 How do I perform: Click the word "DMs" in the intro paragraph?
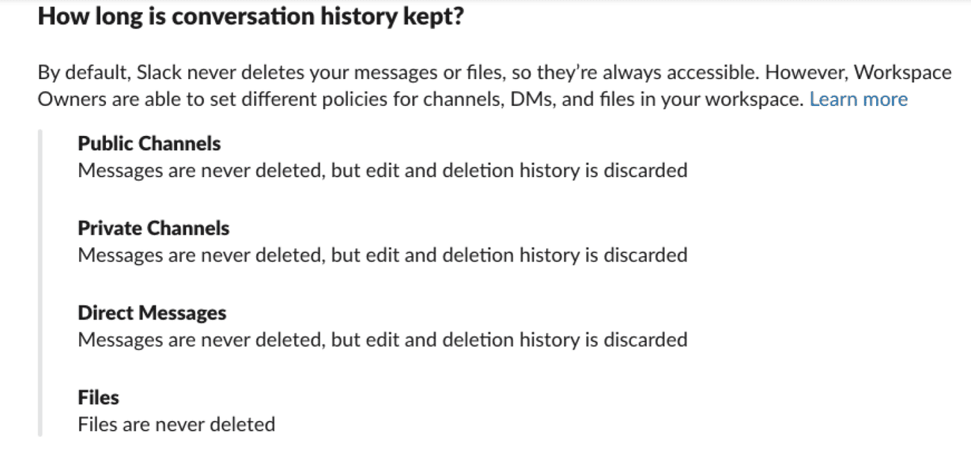[x=529, y=99]
